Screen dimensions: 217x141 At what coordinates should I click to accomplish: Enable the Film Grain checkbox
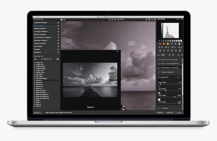click(159, 108)
